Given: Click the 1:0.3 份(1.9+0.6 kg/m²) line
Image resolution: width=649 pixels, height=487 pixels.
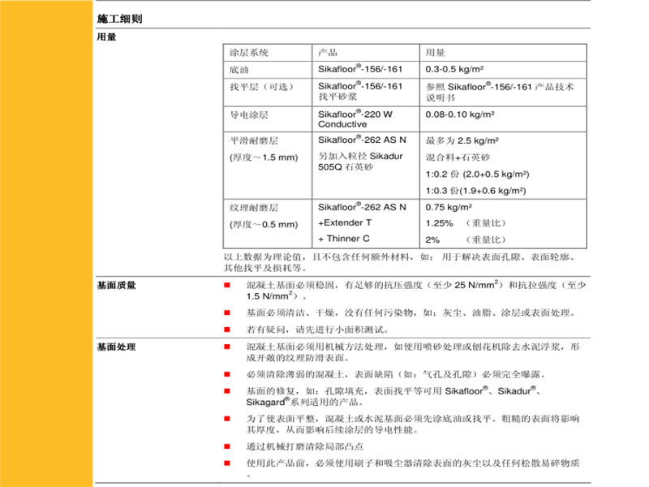Looking at the screenshot, I should pyautogui.click(x=475, y=191).
